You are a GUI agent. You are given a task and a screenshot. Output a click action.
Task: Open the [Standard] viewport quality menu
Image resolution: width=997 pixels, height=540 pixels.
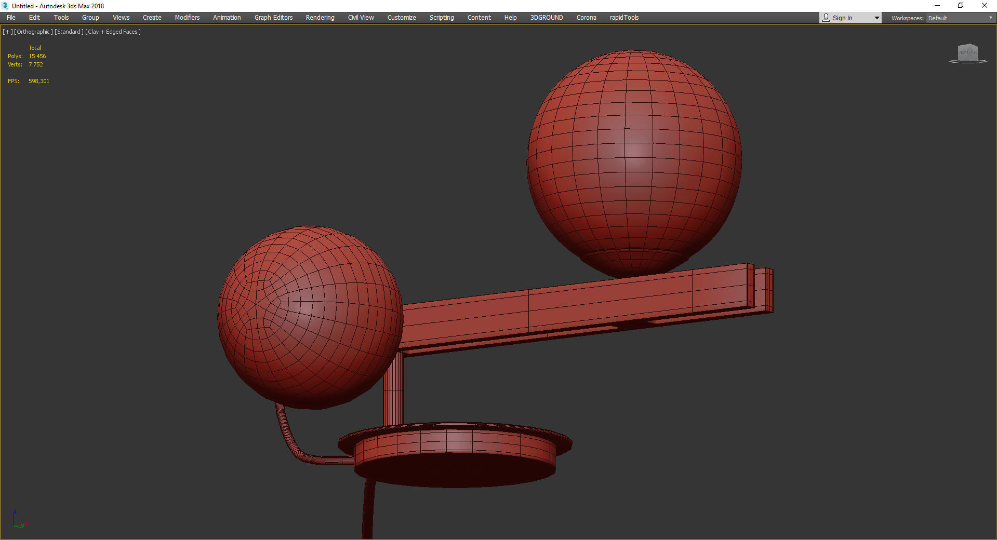pos(69,32)
